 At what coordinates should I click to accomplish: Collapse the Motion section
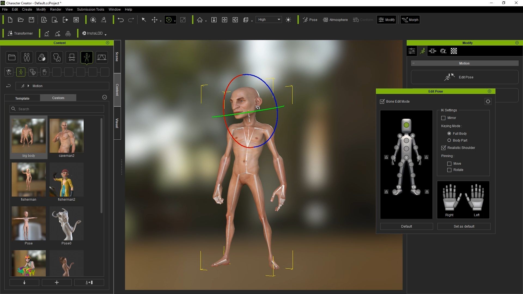tap(413, 63)
